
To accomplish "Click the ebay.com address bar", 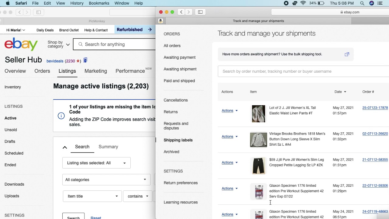I will pos(330,12).
